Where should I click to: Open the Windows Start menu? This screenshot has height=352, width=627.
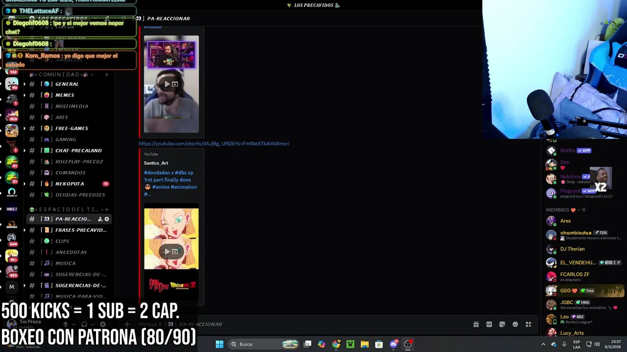(x=219, y=344)
